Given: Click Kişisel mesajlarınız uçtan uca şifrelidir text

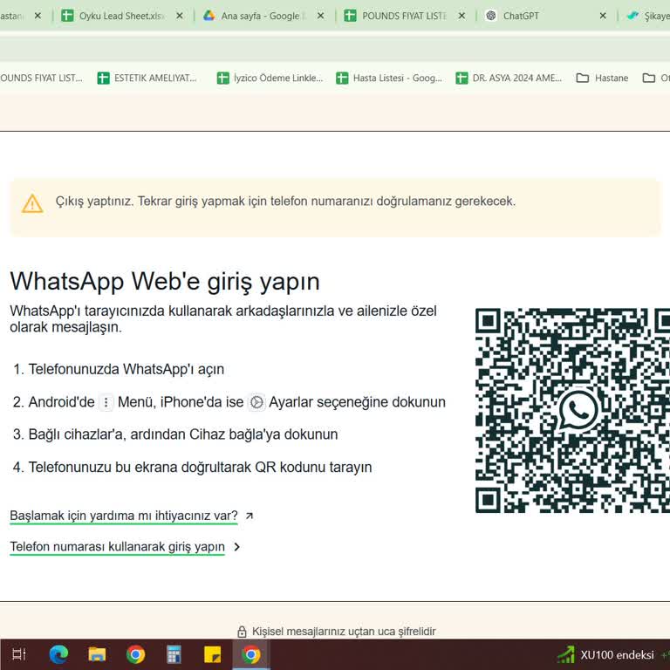Looking at the screenshot, I should click(x=344, y=632).
